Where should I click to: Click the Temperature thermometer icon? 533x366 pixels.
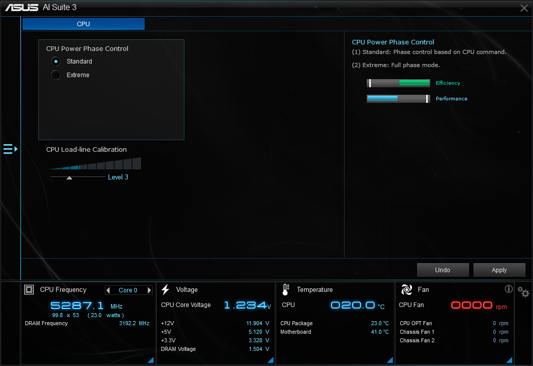pyautogui.click(x=286, y=289)
